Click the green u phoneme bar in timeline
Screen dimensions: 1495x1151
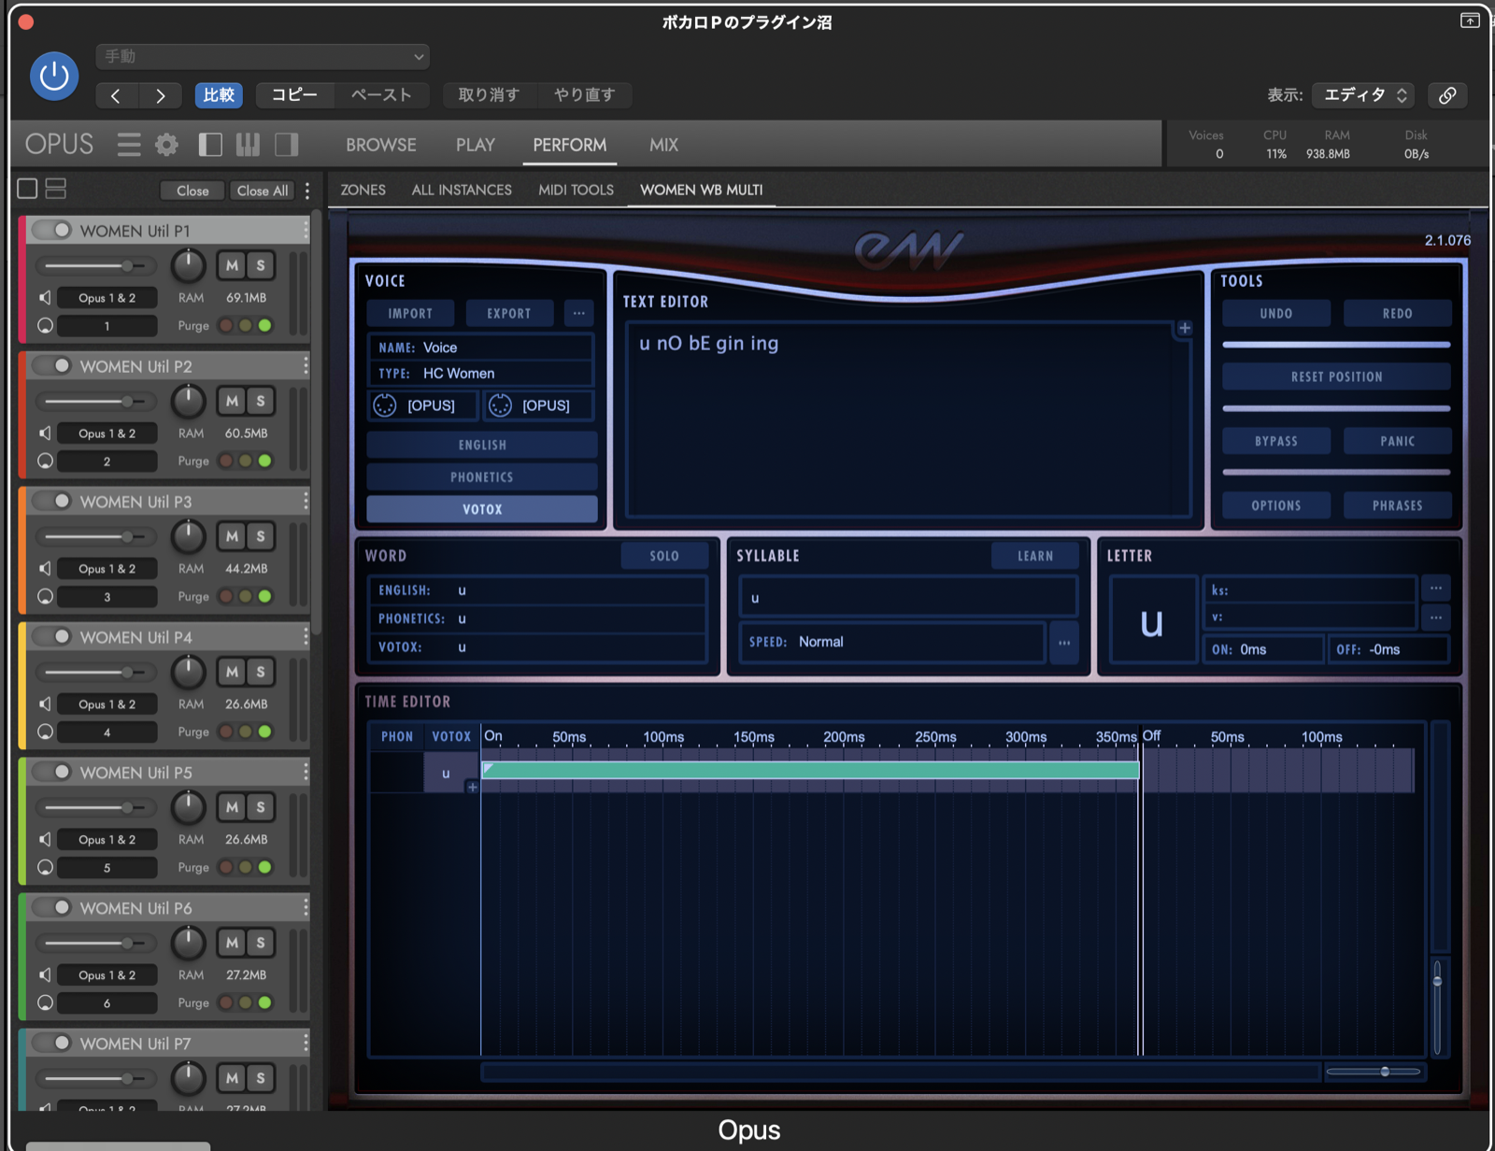tap(810, 770)
